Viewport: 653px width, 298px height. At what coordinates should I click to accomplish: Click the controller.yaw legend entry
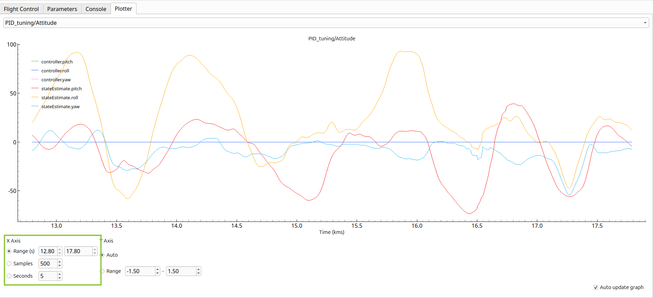pyautogui.click(x=56, y=80)
